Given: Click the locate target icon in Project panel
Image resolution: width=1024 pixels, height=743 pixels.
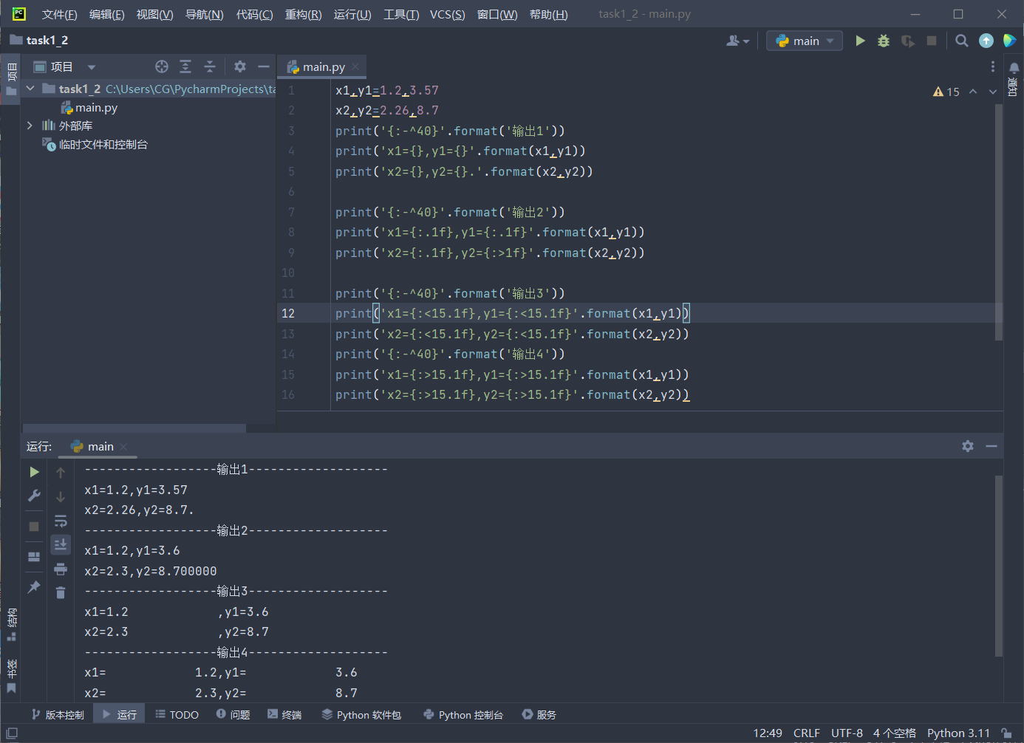Looking at the screenshot, I should tap(162, 66).
